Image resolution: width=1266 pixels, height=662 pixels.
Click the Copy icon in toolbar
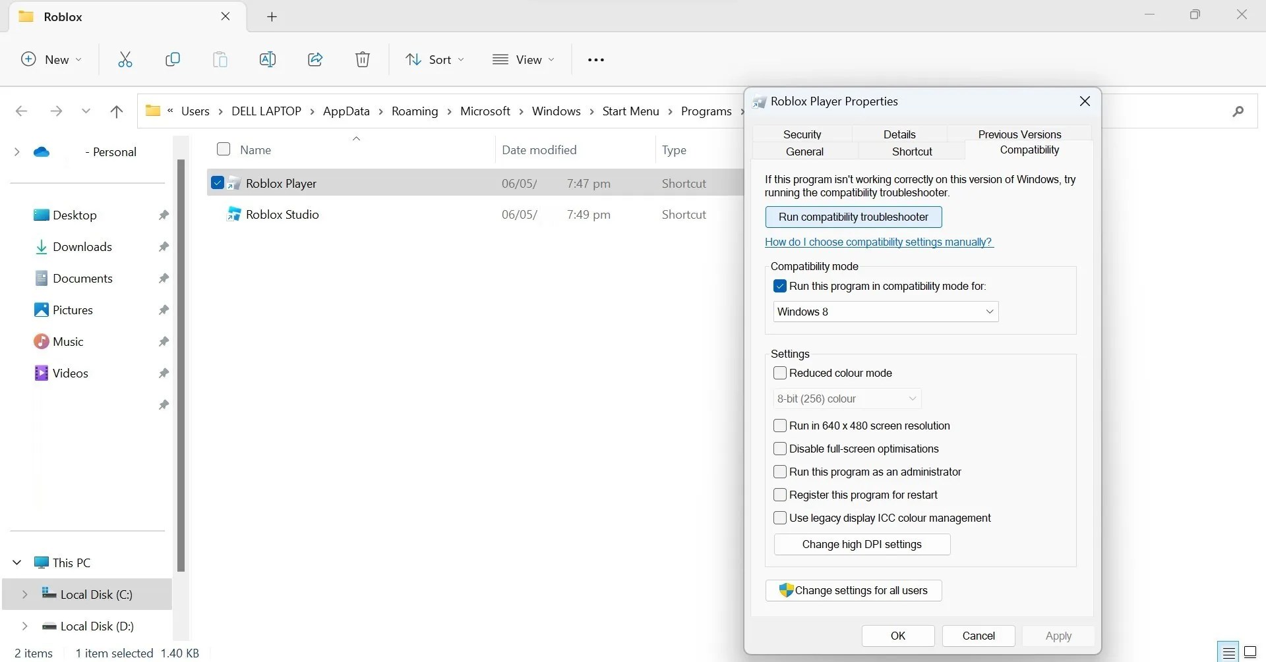pos(173,59)
